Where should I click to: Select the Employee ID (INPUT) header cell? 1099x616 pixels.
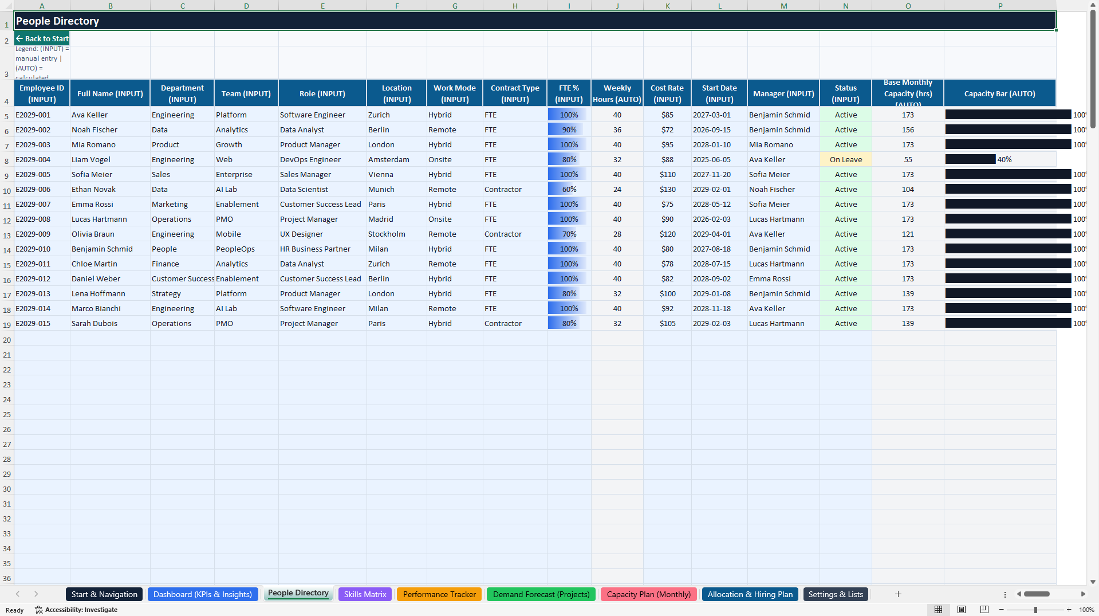click(42, 93)
